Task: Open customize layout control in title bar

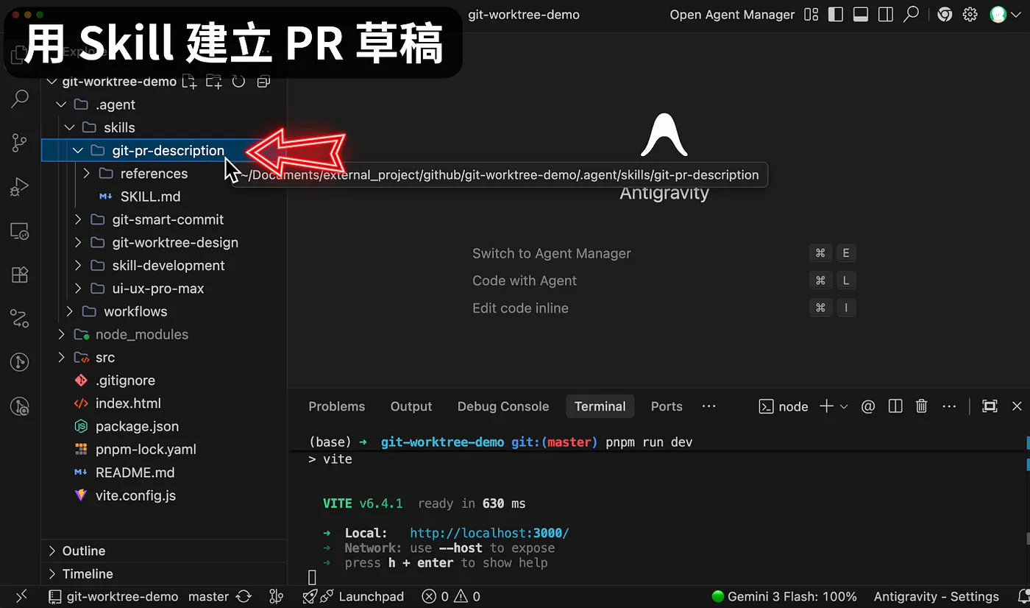Action: (x=811, y=15)
